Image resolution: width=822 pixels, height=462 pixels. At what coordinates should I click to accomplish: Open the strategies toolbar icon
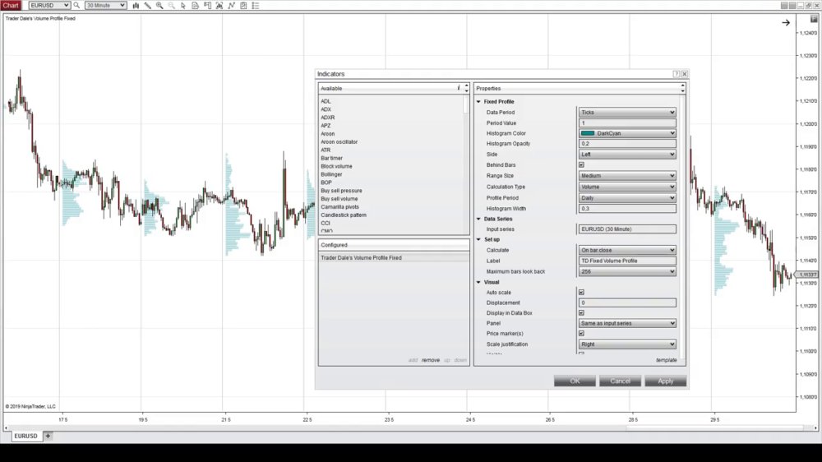tap(231, 5)
